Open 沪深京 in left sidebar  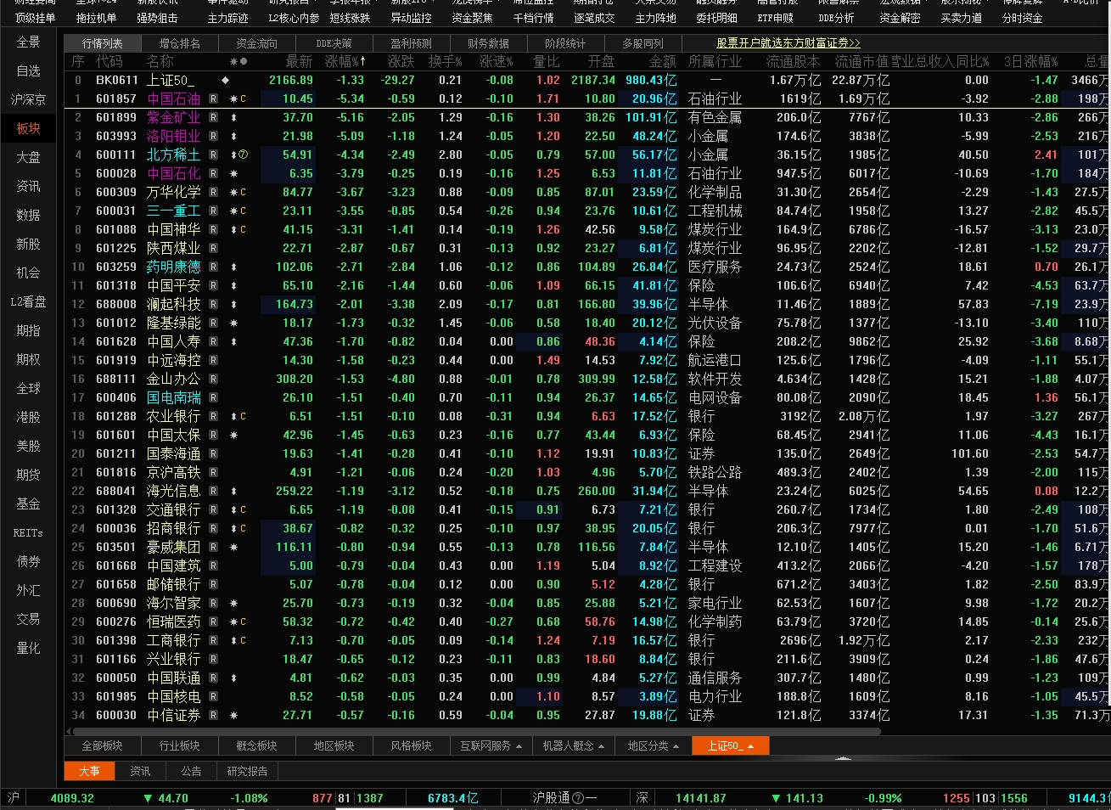(x=28, y=99)
